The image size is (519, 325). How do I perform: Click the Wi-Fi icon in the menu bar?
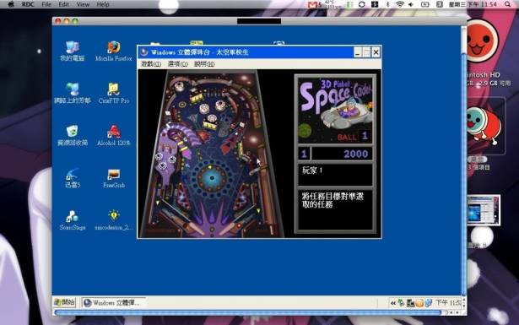pyautogui.click(x=400, y=4)
